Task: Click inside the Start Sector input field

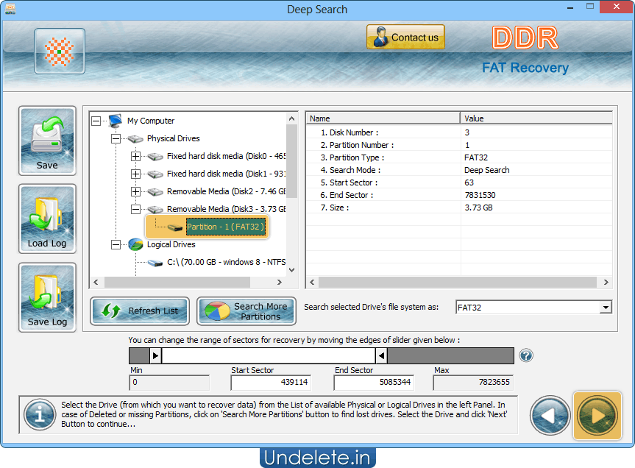Action: 272,382
